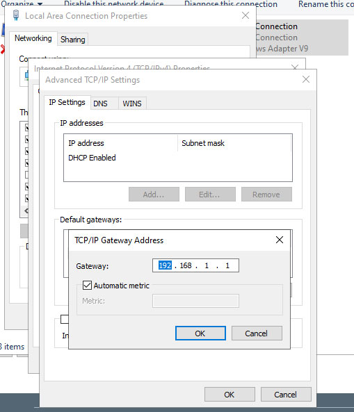Screen dimensions: 354x412
Task: Switch to the DNS tab
Action: point(100,104)
